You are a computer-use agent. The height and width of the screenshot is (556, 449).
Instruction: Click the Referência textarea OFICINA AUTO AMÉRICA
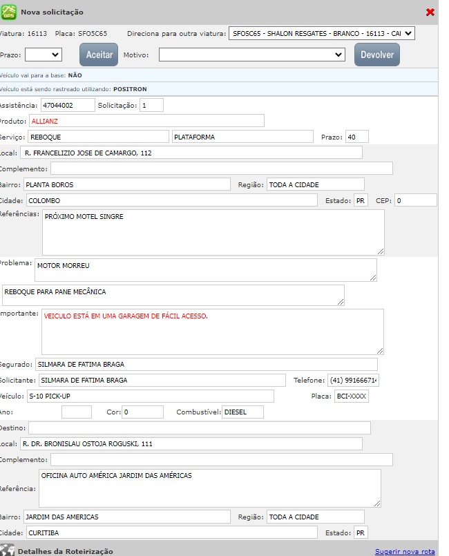(209, 488)
